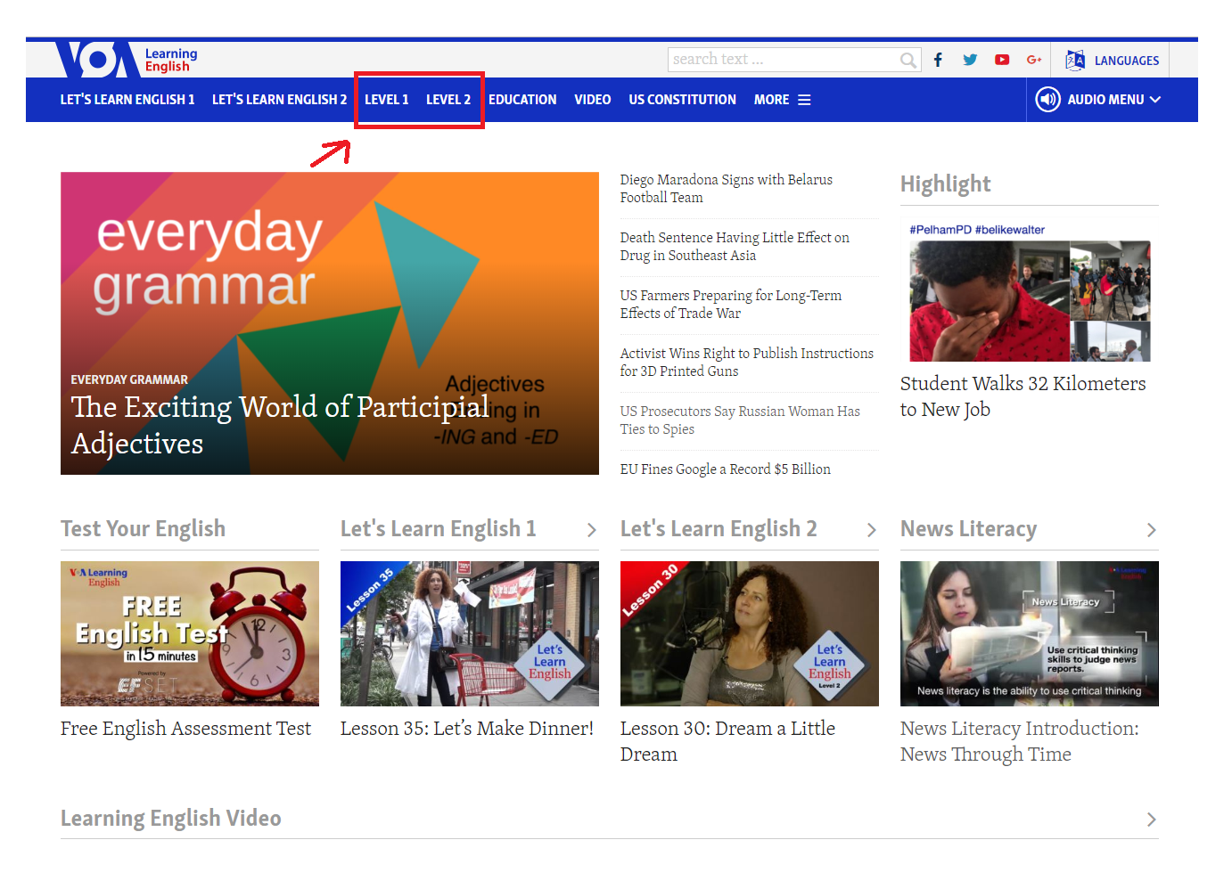Select Level 2 in navigation bar
1232x889 pixels.
[448, 100]
